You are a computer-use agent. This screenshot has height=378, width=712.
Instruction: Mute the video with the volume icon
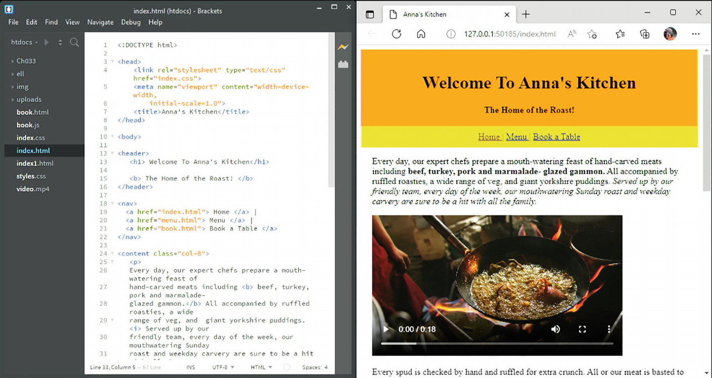click(555, 329)
